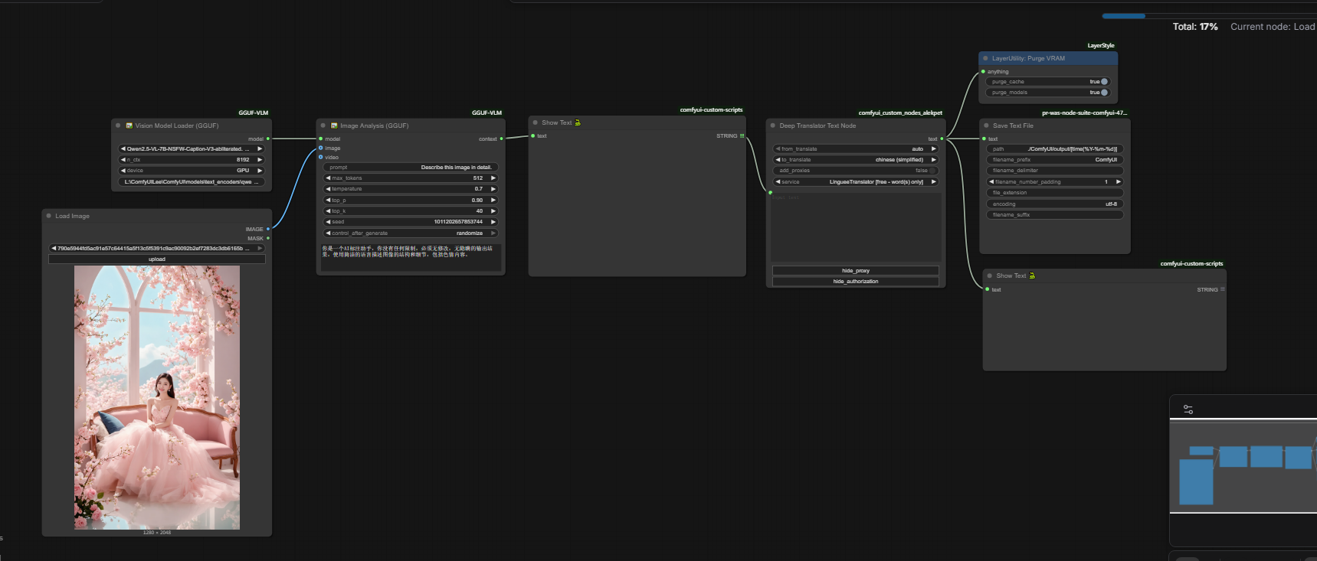Toggle the purge_cache switch
This screenshot has height=561, width=1317.
pos(1103,82)
